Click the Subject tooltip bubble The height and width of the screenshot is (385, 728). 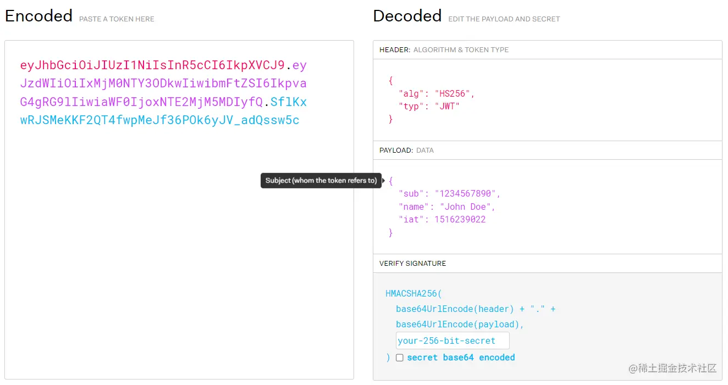click(x=321, y=181)
